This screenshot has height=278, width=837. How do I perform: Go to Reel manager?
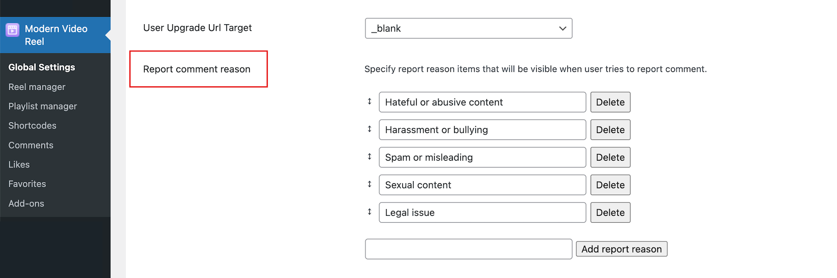(x=37, y=87)
